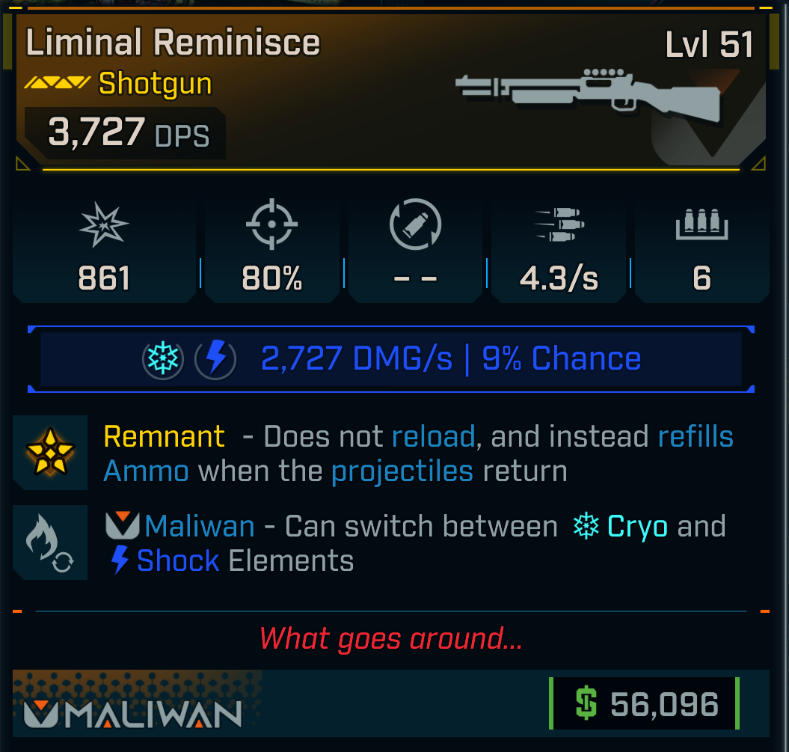Click the fire rate bullets icon

(x=559, y=224)
